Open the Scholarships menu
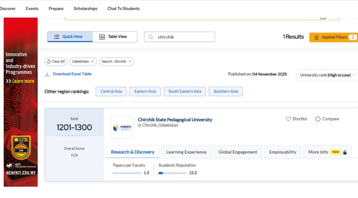358x198 pixels. point(85,8)
